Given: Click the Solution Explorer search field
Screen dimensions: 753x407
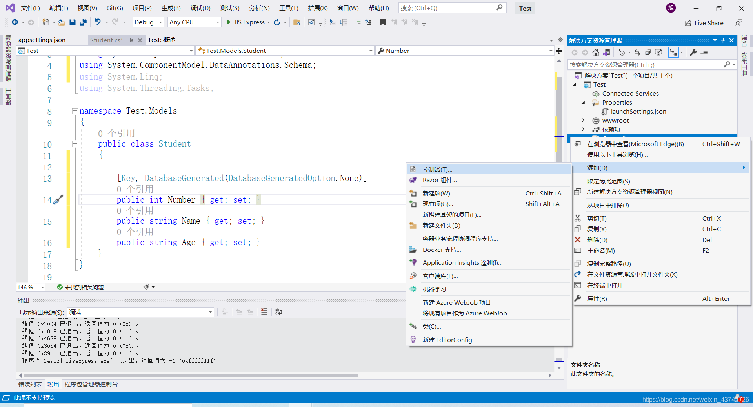Looking at the screenshot, I should 653,65.
